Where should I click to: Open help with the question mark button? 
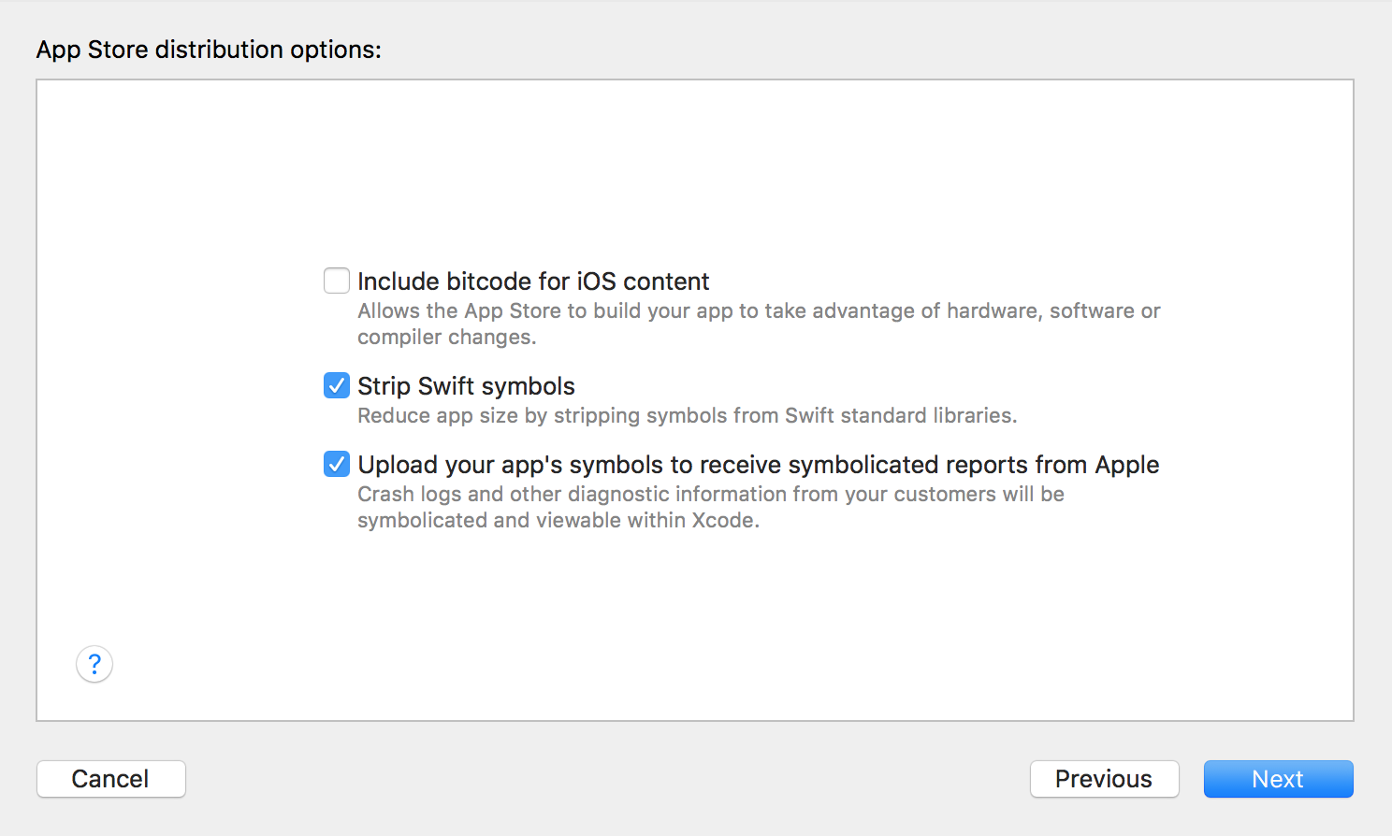tap(94, 664)
